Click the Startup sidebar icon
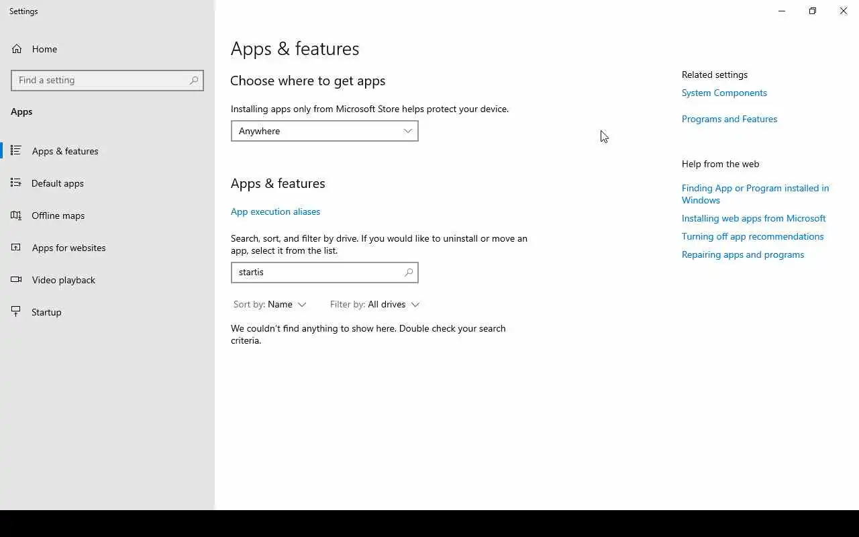The width and height of the screenshot is (859, 537). tap(16, 311)
